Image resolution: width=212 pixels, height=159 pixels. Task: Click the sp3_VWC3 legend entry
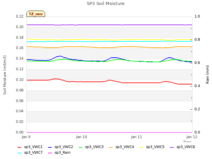pyautogui.click(x=91, y=147)
